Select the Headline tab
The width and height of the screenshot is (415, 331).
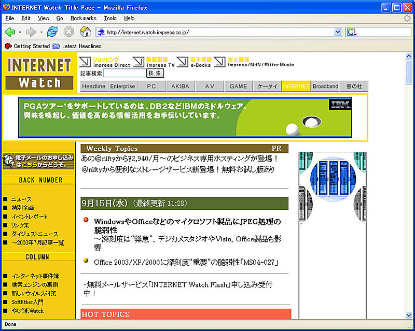pos(94,86)
